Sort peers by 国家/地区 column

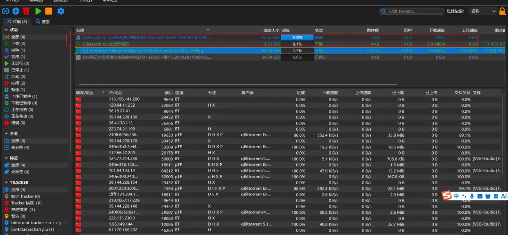(x=91, y=93)
